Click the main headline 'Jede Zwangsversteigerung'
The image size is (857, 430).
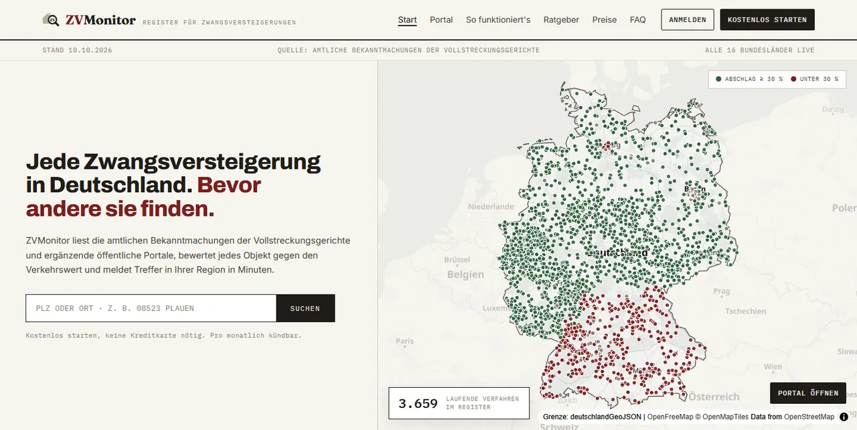(173, 161)
